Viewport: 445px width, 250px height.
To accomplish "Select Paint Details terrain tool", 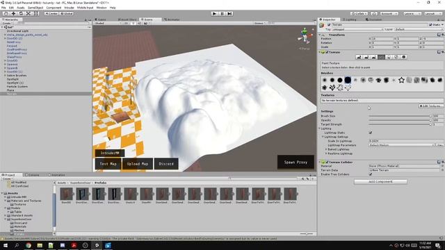I will pyautogui.click(x=396, y=57).
